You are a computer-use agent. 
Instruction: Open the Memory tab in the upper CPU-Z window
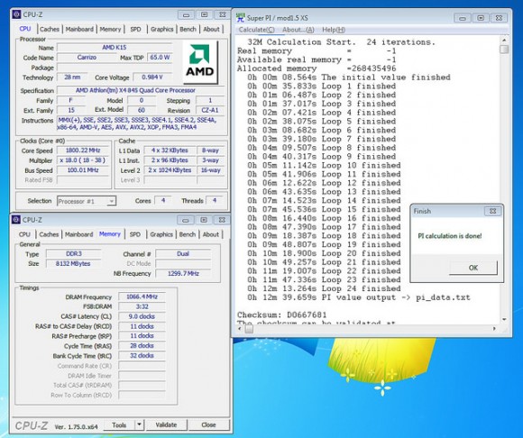pos(110,29)
